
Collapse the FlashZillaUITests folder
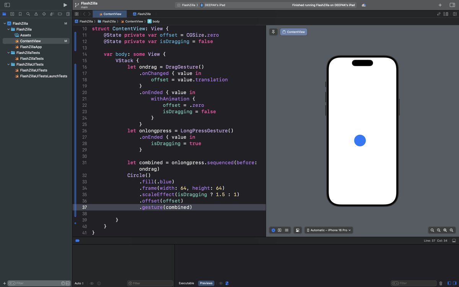pos(8,65)
